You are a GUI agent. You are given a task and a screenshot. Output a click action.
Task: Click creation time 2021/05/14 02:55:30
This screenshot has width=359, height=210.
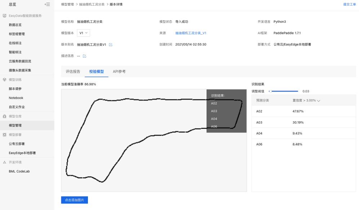[x=191, y=44]
